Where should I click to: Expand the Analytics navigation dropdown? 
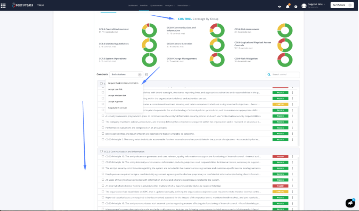(170, 6)
